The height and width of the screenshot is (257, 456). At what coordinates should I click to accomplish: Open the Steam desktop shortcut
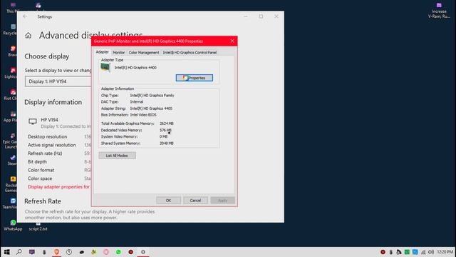coord(12,160)
